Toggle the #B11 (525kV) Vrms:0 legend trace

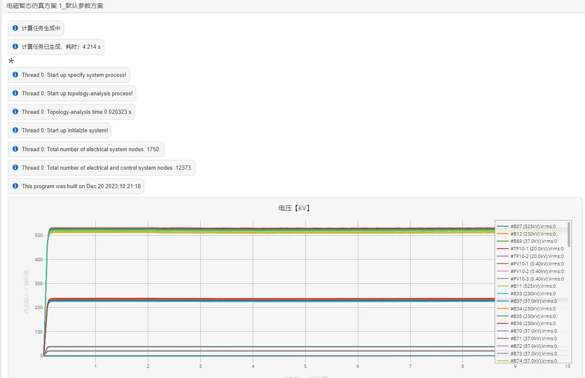click(526, 286)
